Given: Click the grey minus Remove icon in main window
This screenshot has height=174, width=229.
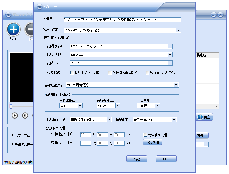Looking at the screenshot, I should (x=29, y=29).
